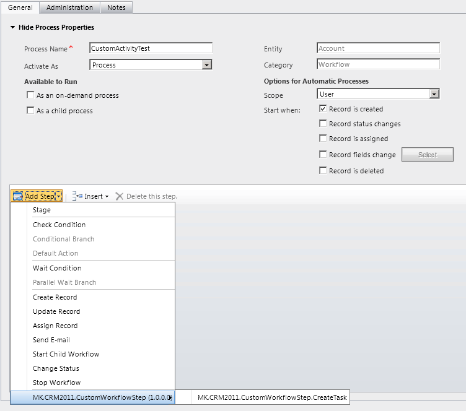Viewport: 466px width, 411px height.
Task: Click the Insert step icon
Action: pos(77,196)
